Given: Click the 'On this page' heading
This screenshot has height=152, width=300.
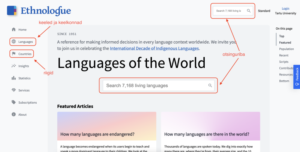Looking at the screenshot, I should (x=284, y=29).
